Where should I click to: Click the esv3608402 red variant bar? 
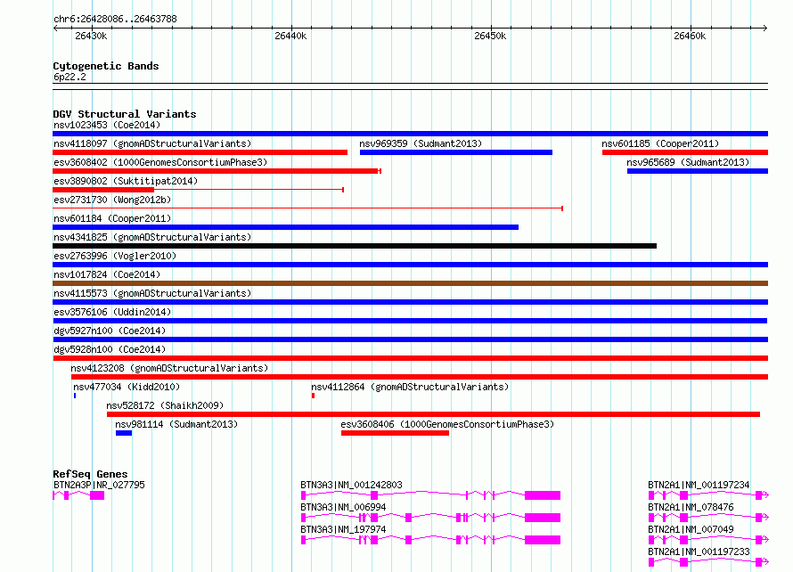pyautogui.click(x=217, y=171)
